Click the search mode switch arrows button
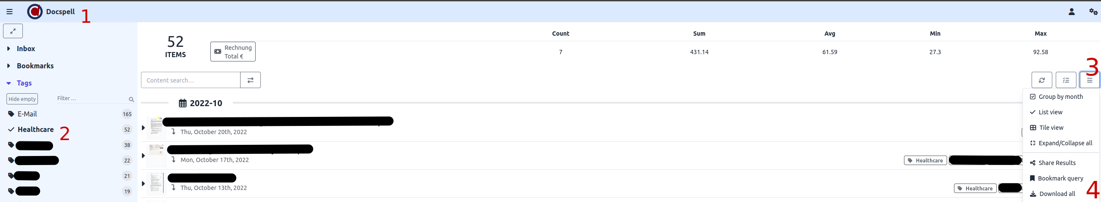 click(x=250, y=80)
